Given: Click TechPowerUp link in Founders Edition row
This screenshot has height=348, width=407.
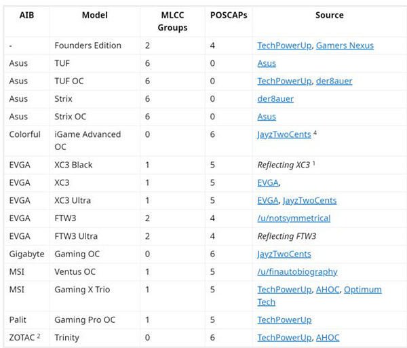Looking at the screenshot, I should [284, 45].
